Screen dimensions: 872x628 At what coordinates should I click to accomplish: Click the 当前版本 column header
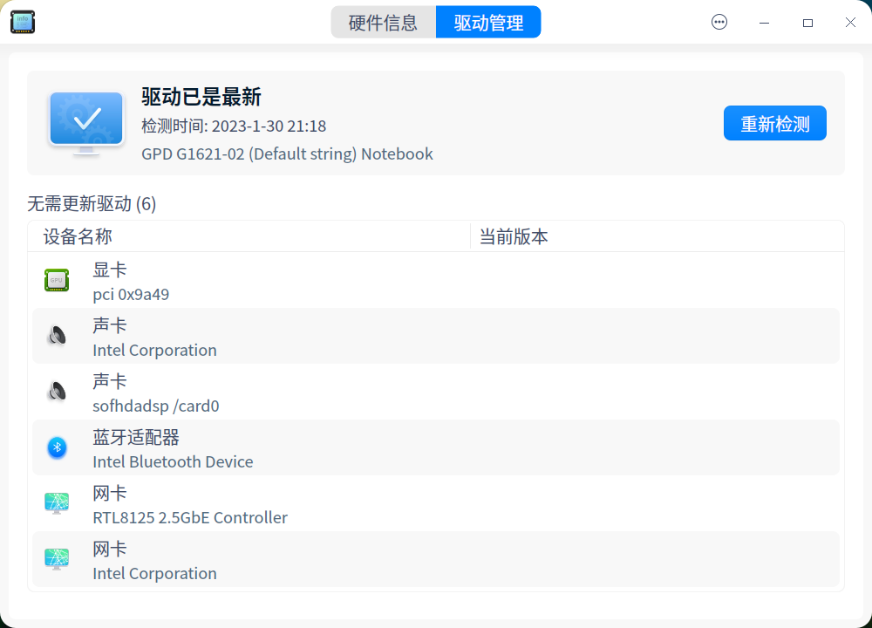(513, 236)
